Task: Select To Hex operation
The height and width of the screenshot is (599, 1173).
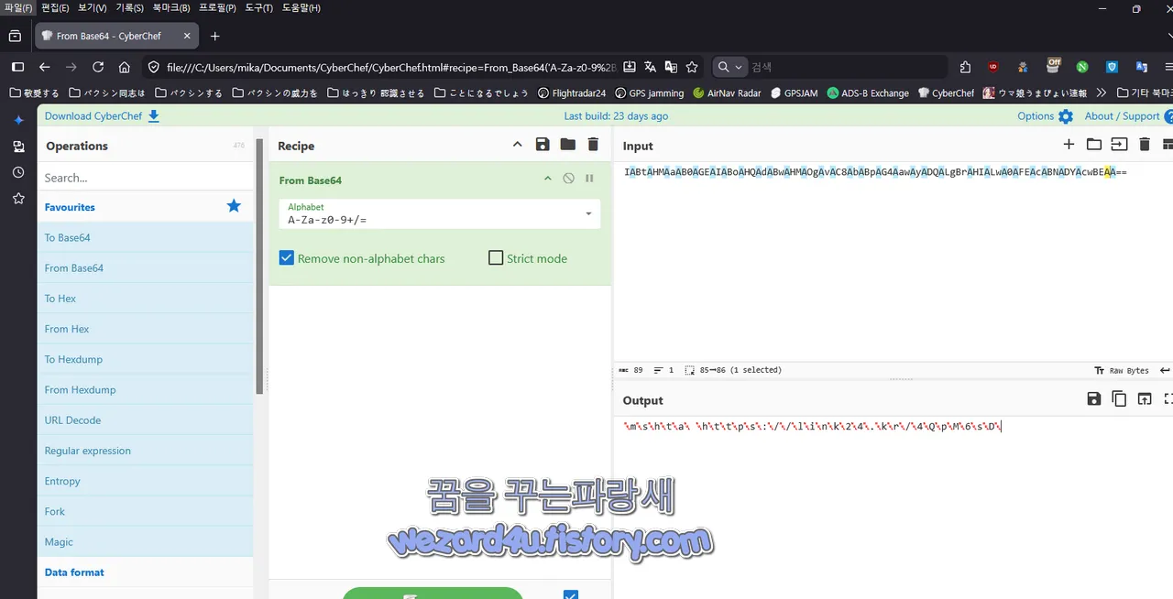Action: tap(145, 299)
